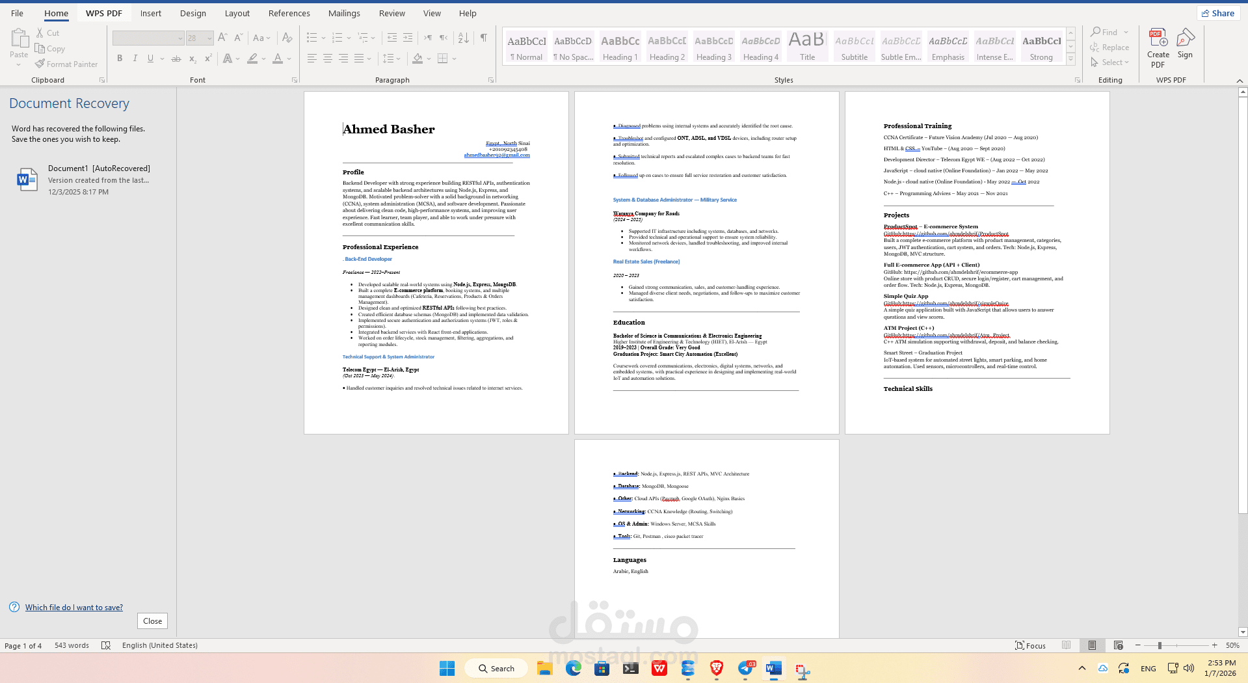Apply strikethrough formatting
The width and height of the screenshot is (1248, 683).
coord(176,59)
